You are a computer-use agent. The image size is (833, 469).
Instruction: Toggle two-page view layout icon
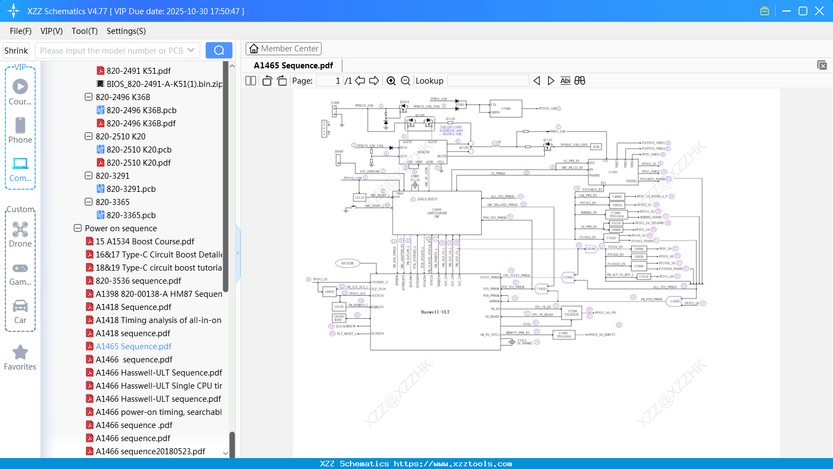(251, 80)
